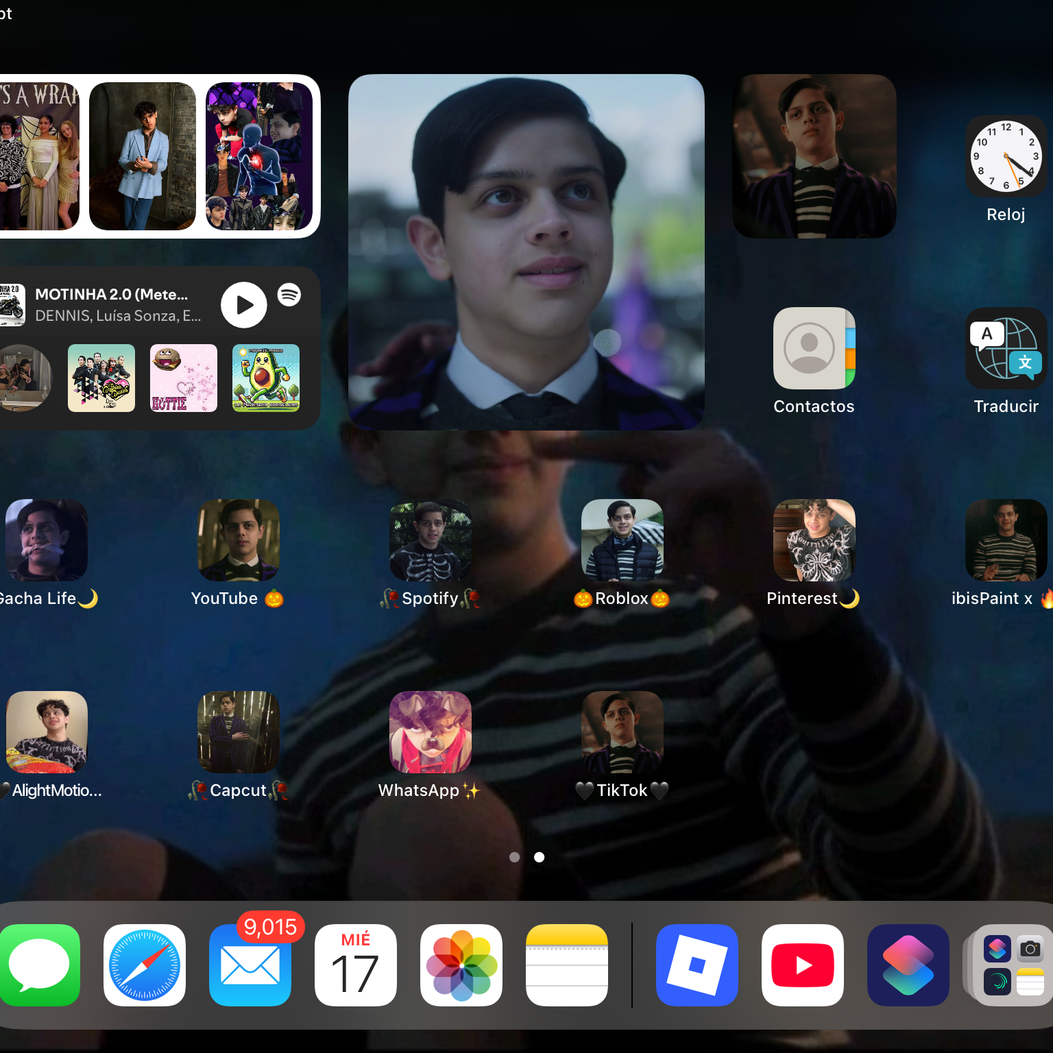Screen dimensions: 1053x1053
Task: Select the pink HOTTIE album thumbnail
Action: [x=184, y=378]
